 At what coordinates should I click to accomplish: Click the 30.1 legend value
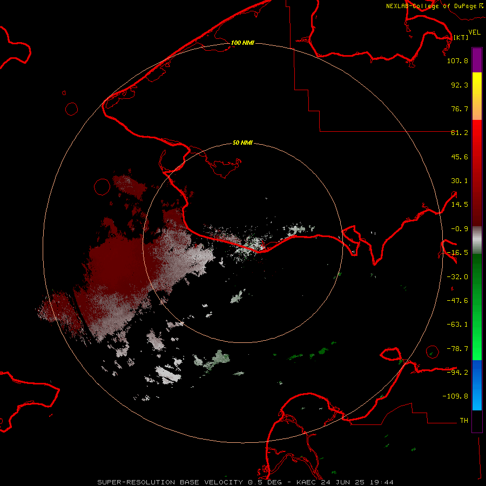click(x=460, y=181)
